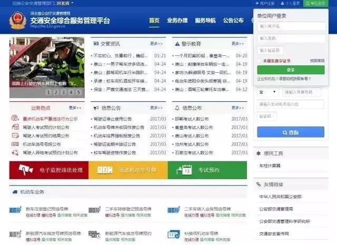This screenshot has height=245, width=337.
Task: Click 更多 in the 交管资讯 section
Action: (x=156, y=44)
